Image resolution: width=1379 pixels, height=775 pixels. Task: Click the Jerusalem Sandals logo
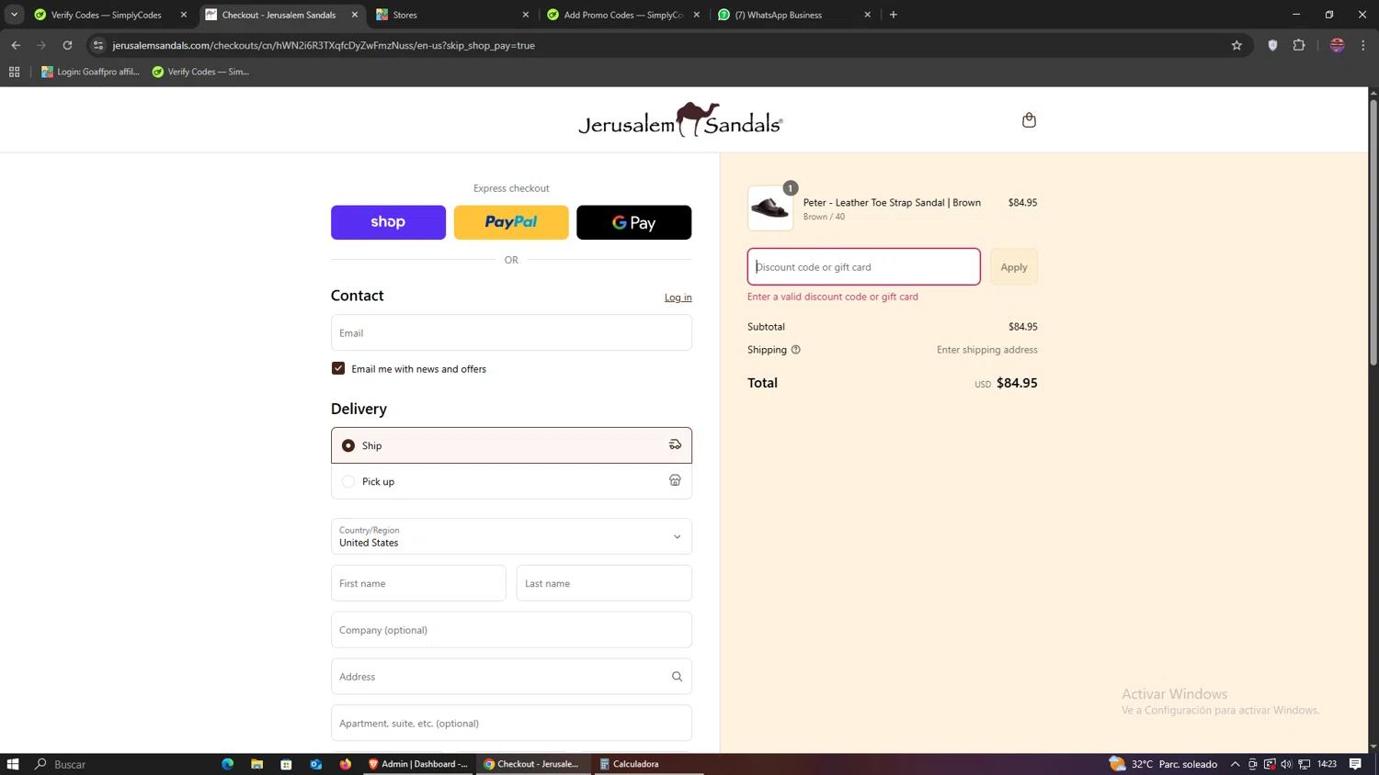[680, 120]
